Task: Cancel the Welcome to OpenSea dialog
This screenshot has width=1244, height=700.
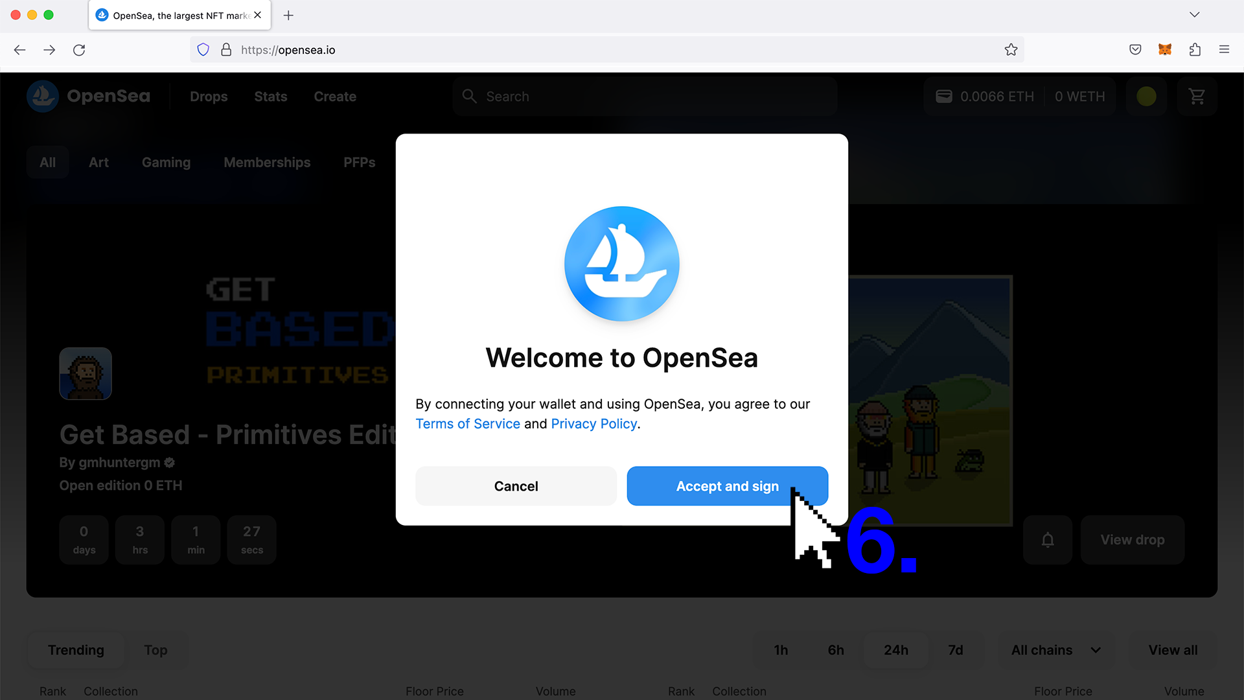Action: tap(516, 486)
